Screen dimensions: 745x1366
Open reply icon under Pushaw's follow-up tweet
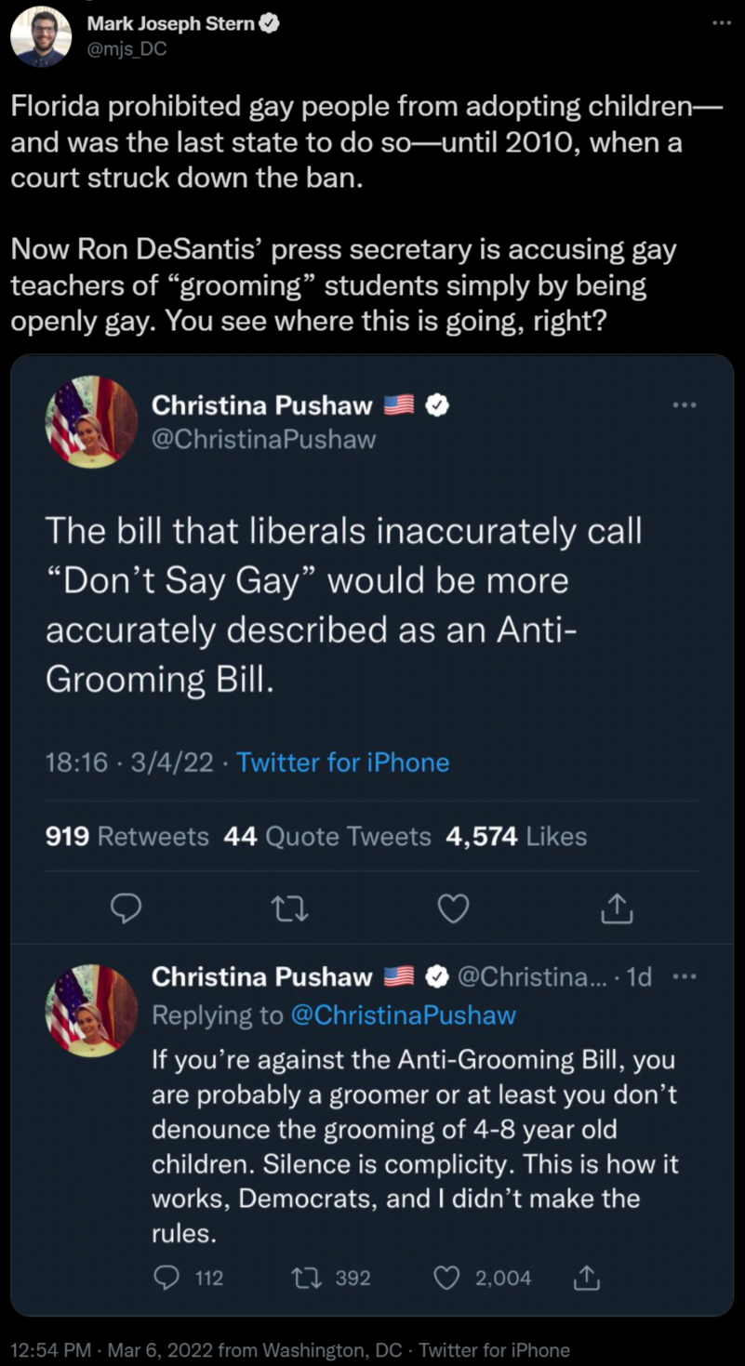166,1278
